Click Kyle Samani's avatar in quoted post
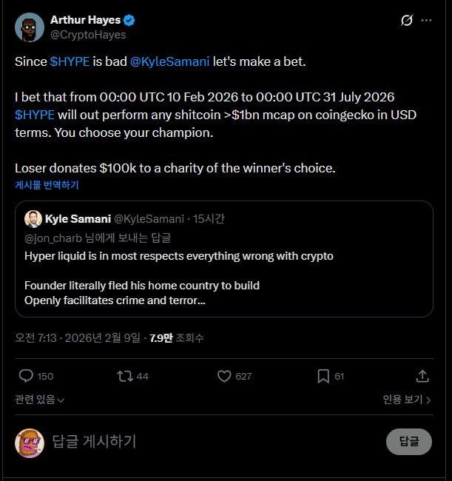Screen dimensions: 452x481 click(33, 218)
